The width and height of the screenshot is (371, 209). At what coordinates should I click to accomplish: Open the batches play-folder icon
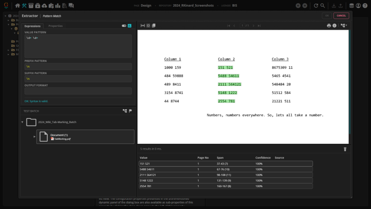click(38, 6)
